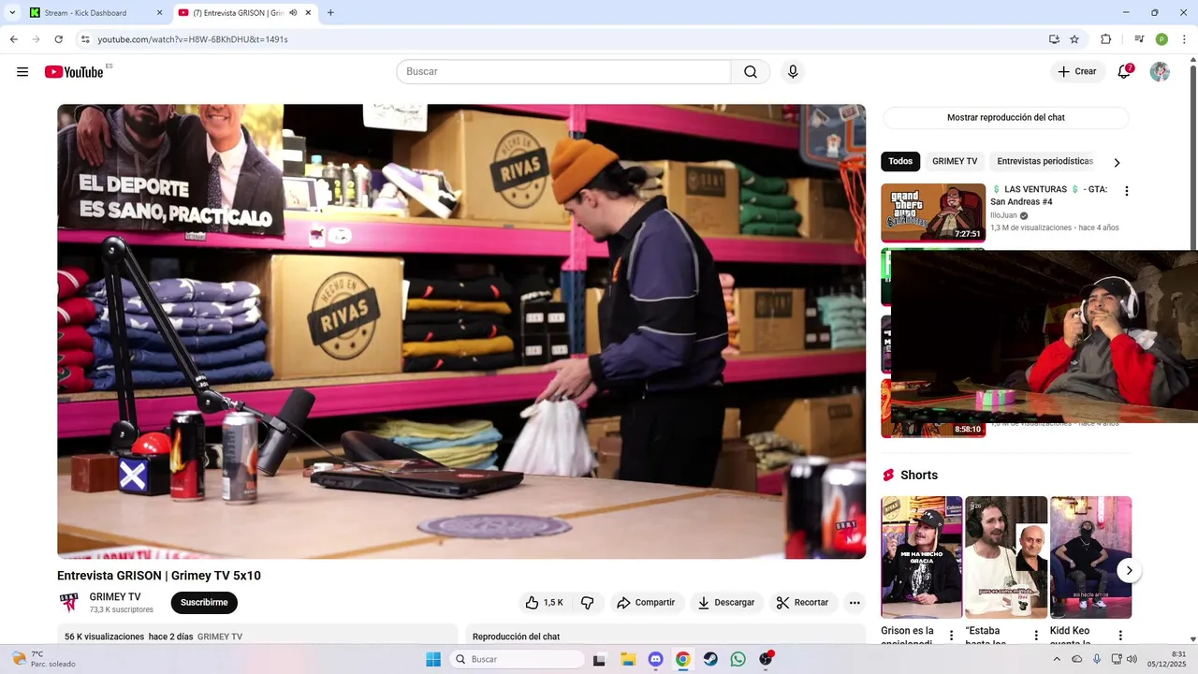Go to YouTube home via logo
Viewport: 1198px width, 674px height.
pyautogui.click(x=74, y=72)
